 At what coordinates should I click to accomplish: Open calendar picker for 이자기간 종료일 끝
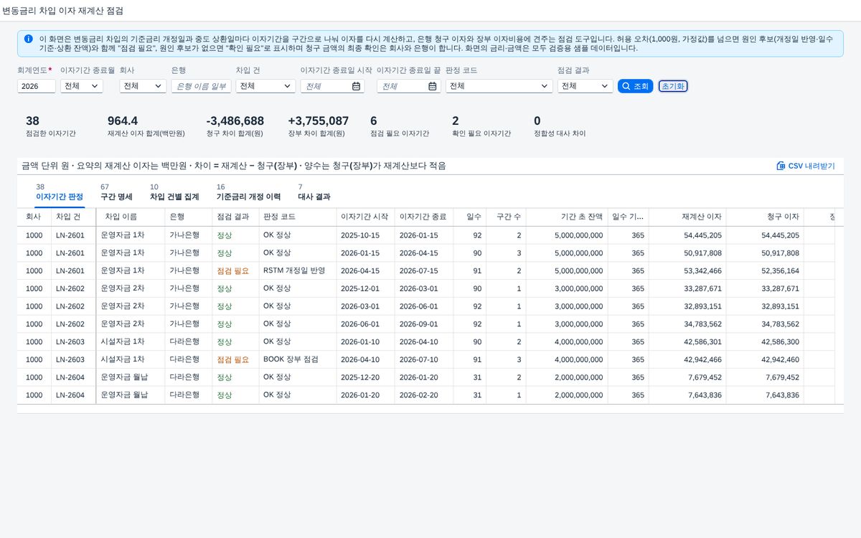tap(433, 86)
